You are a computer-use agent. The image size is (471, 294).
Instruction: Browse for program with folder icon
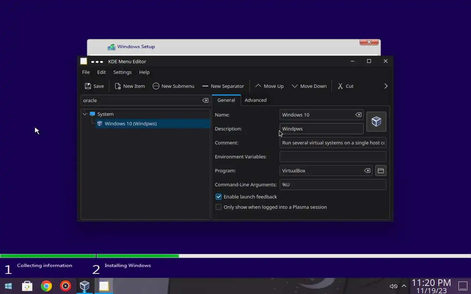coord(381,171)
